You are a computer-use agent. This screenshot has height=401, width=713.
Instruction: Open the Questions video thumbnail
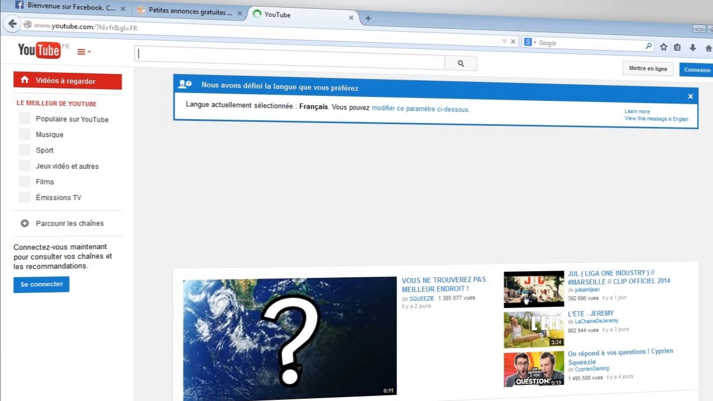(x=534, y=369)
